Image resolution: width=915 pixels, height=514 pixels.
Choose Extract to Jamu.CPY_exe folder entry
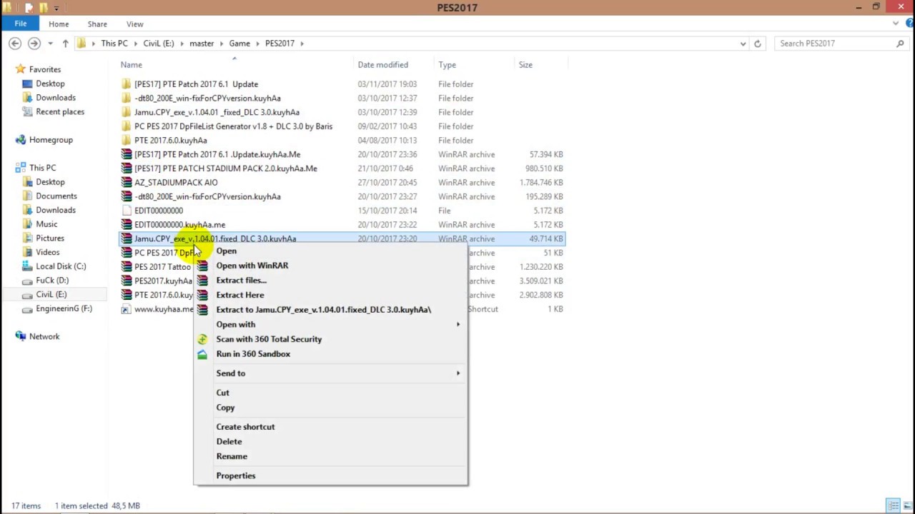tap(324, 310)
